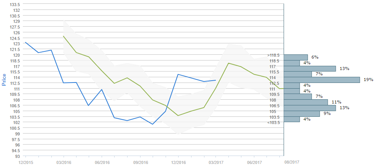Click the 03/2017 date label
375x167 pixels.
pyautogui.click(x=216, y=162)
